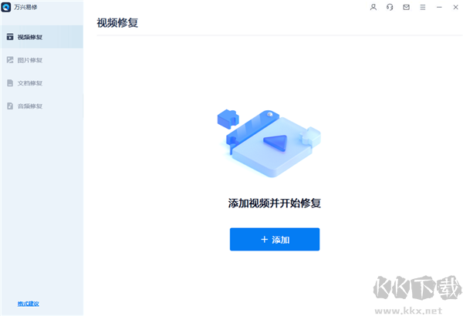Click the blue 添加 button

point(275,239)
